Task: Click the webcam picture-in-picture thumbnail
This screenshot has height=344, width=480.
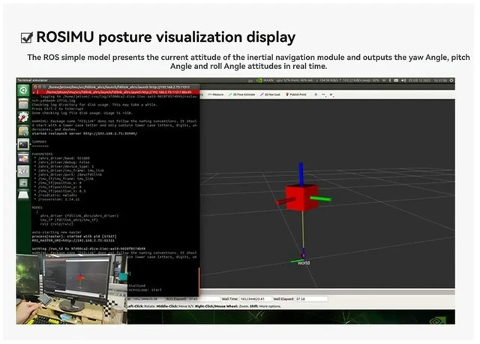Action: coord(72,289)
